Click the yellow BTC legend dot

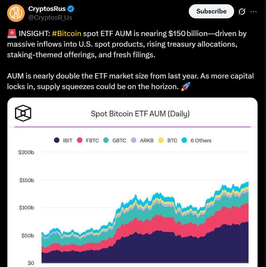(161, 140)
